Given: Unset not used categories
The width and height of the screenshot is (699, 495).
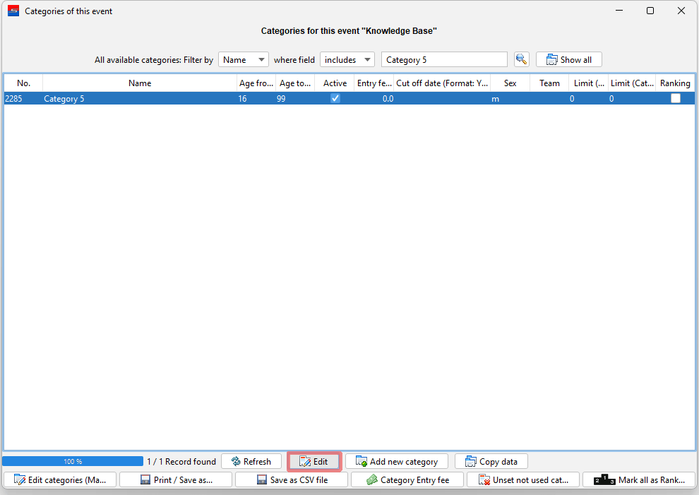Looking at the screenshot, I should pos(523,479).
